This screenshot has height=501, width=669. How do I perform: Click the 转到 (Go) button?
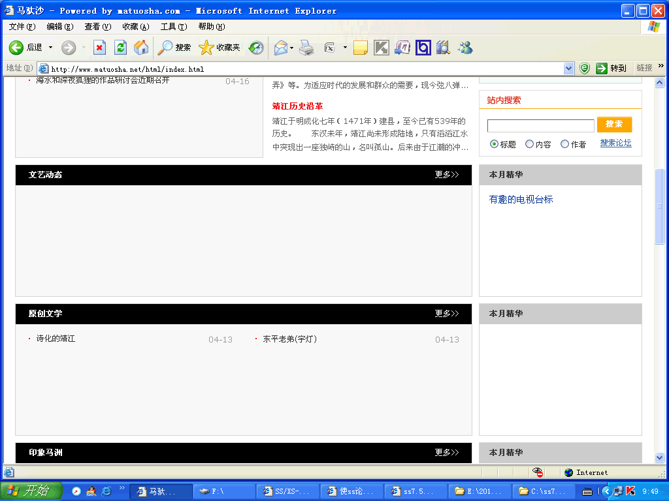[x=612, y=68]
